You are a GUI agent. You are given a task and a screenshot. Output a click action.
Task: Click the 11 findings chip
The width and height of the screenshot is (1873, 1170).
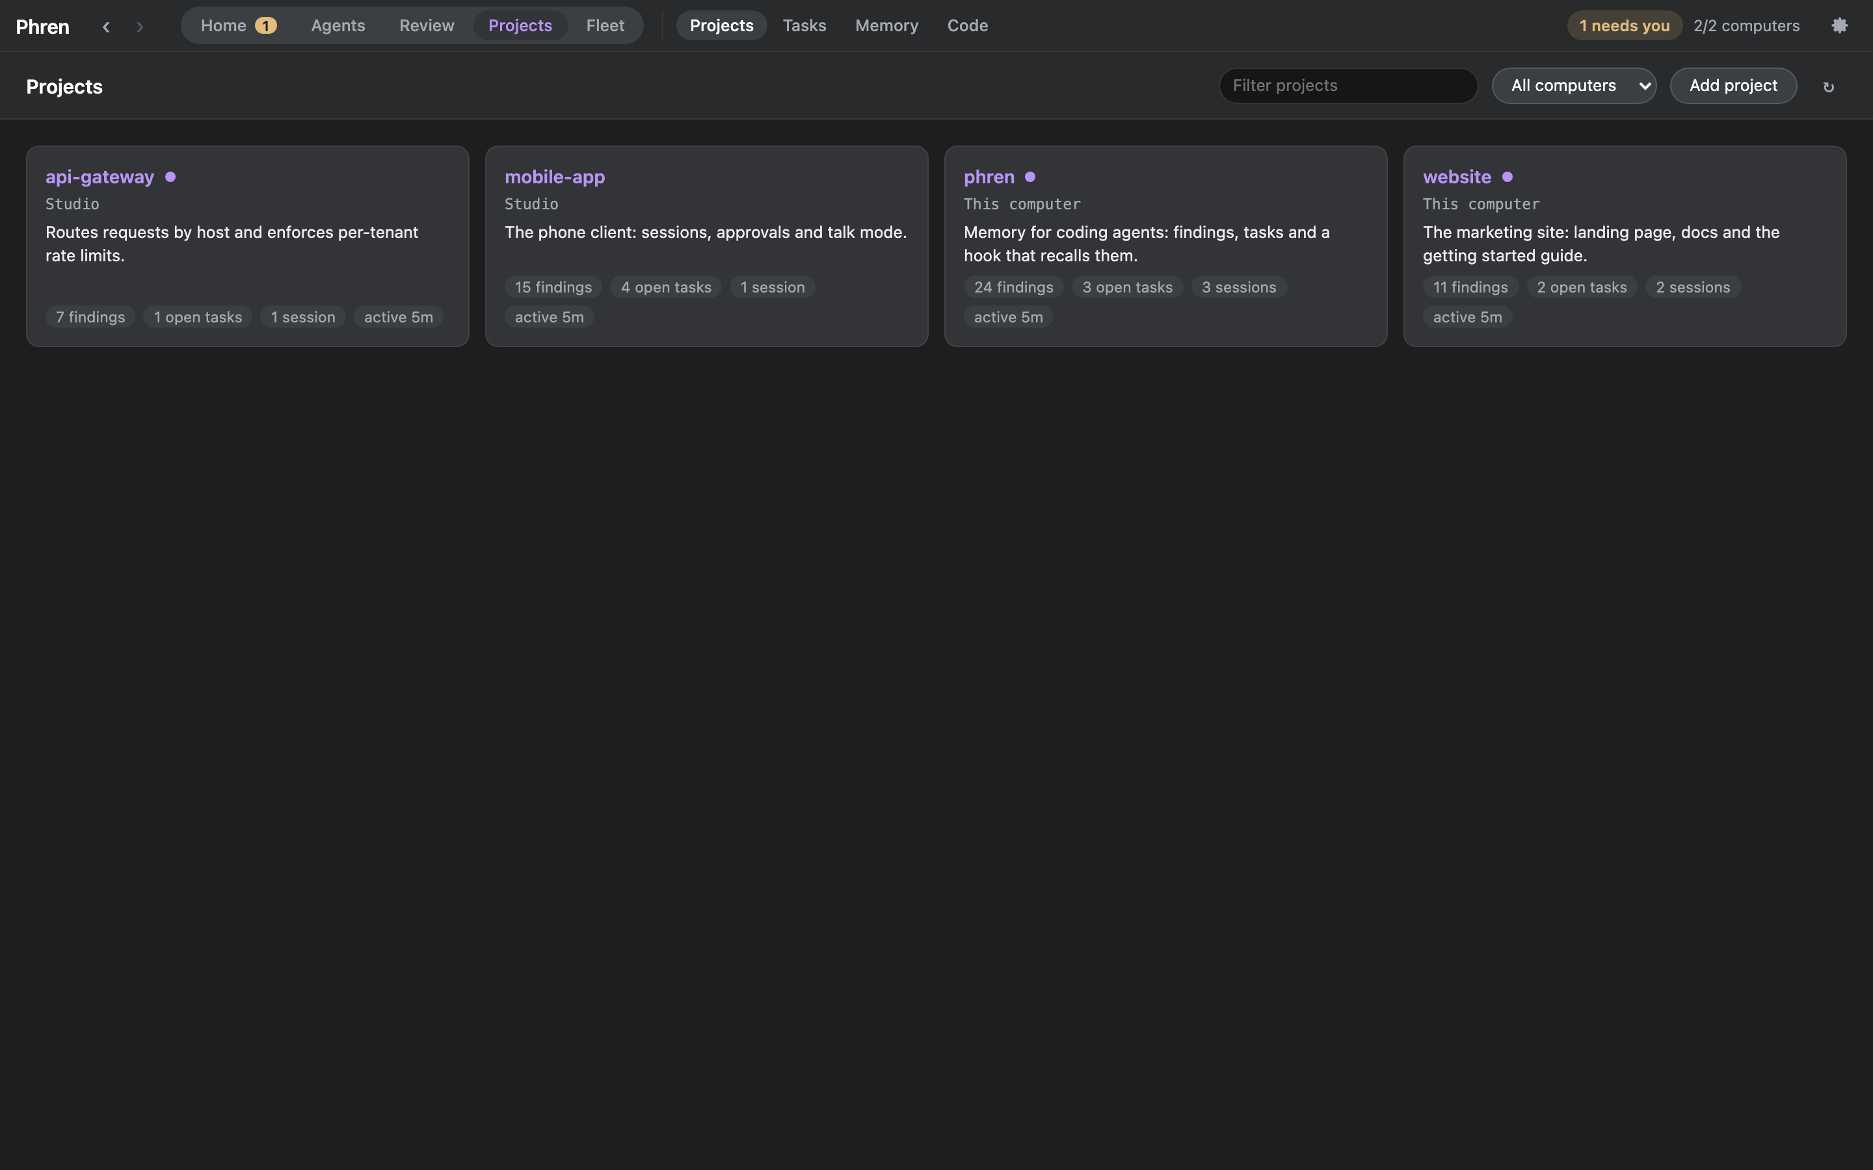point(1470,287)
